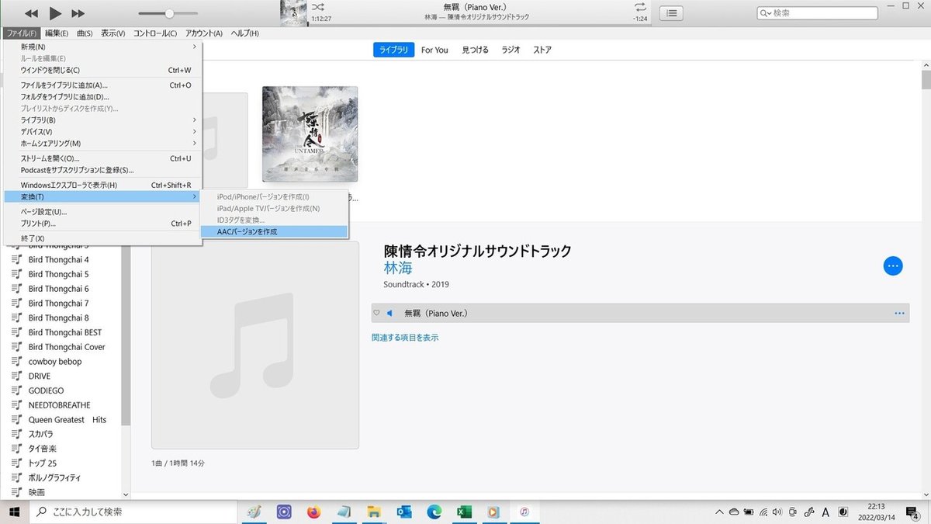Open artist link 林海
The height and width of the screenshot is (524, 931).
pyautogui.click(x=398, y=268)
